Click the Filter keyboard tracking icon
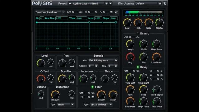199x112 pixels. point(93,97)
